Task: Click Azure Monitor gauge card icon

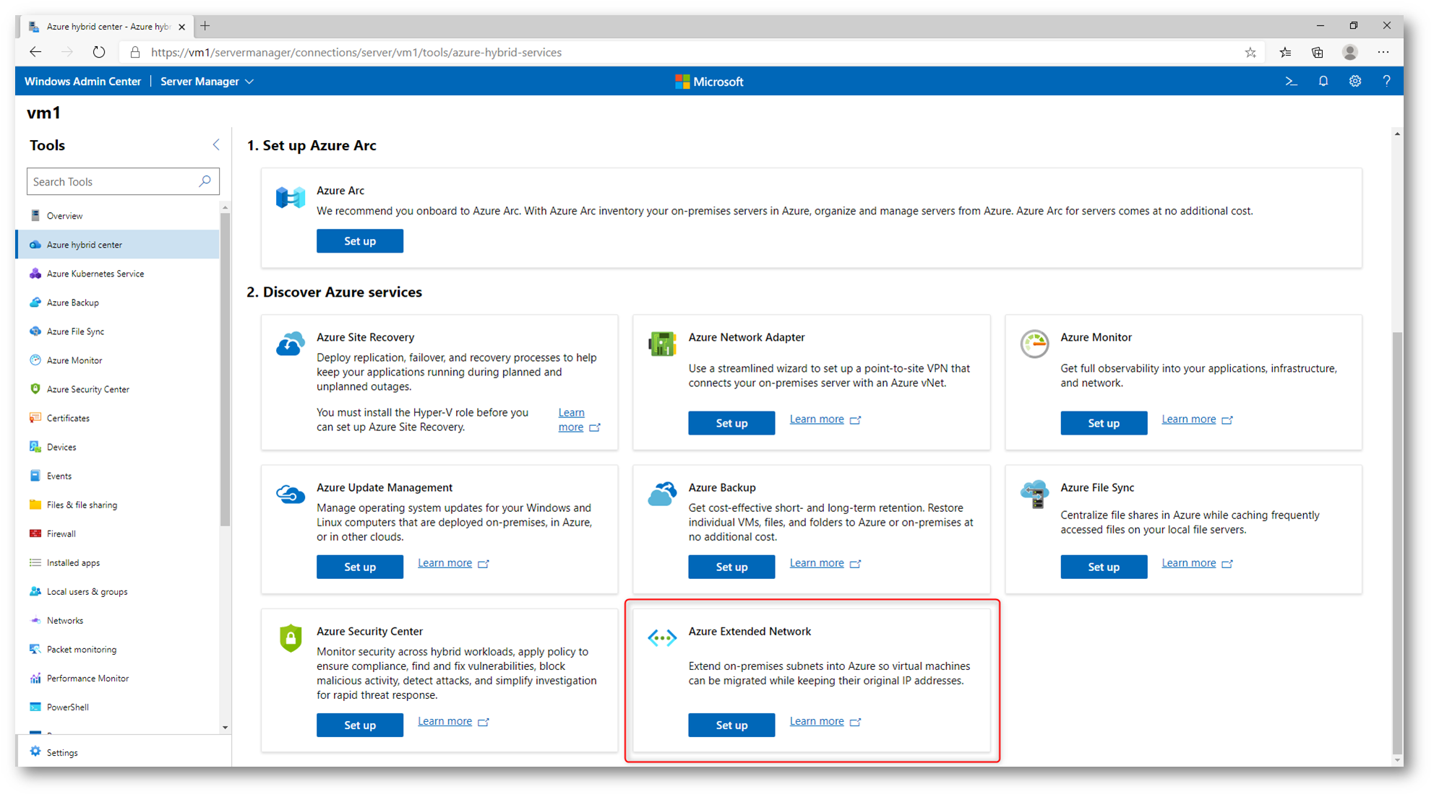Action: [1034, 344]
